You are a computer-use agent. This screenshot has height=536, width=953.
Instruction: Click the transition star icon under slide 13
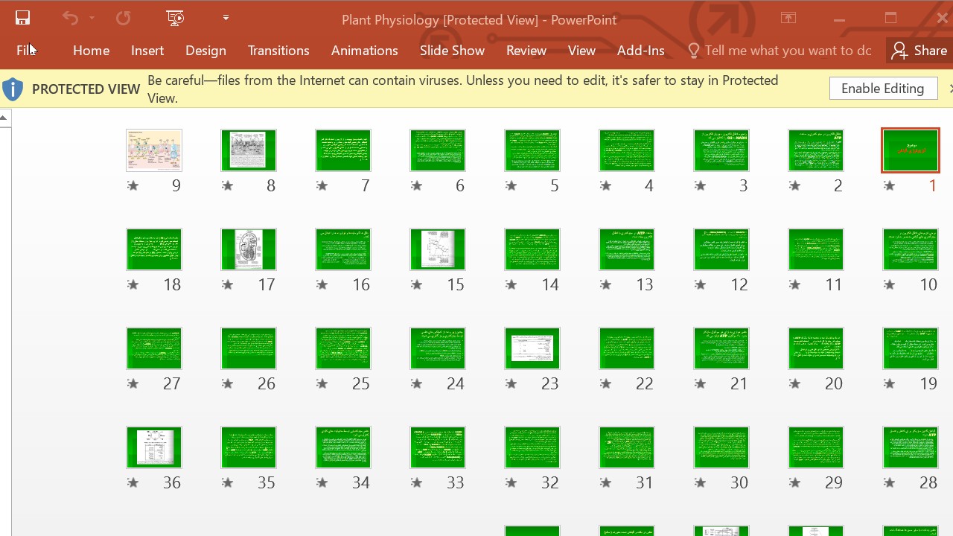[x=605, y=284]
